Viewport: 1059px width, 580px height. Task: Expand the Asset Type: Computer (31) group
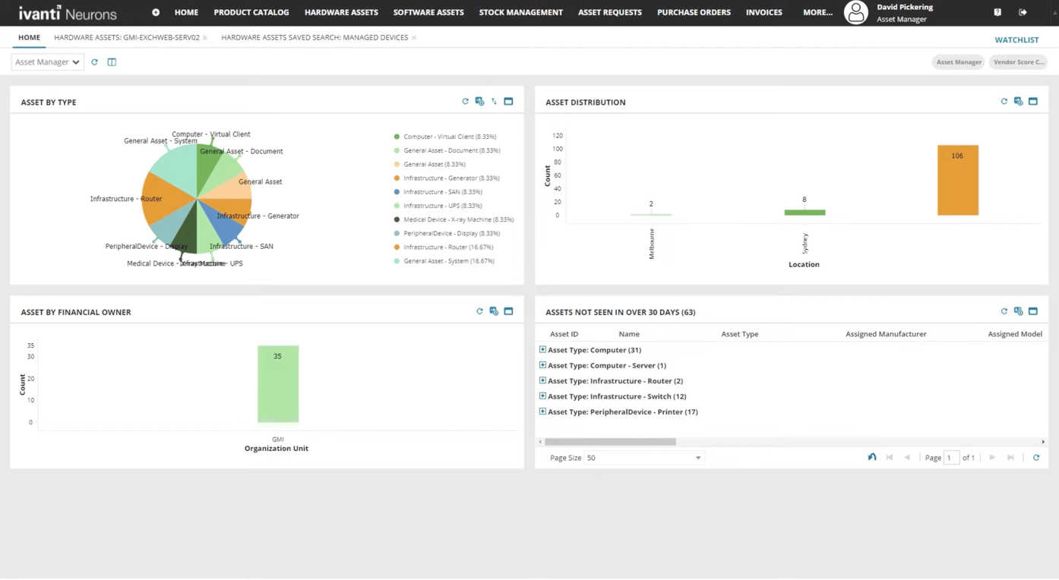click(x=542, y=349)
